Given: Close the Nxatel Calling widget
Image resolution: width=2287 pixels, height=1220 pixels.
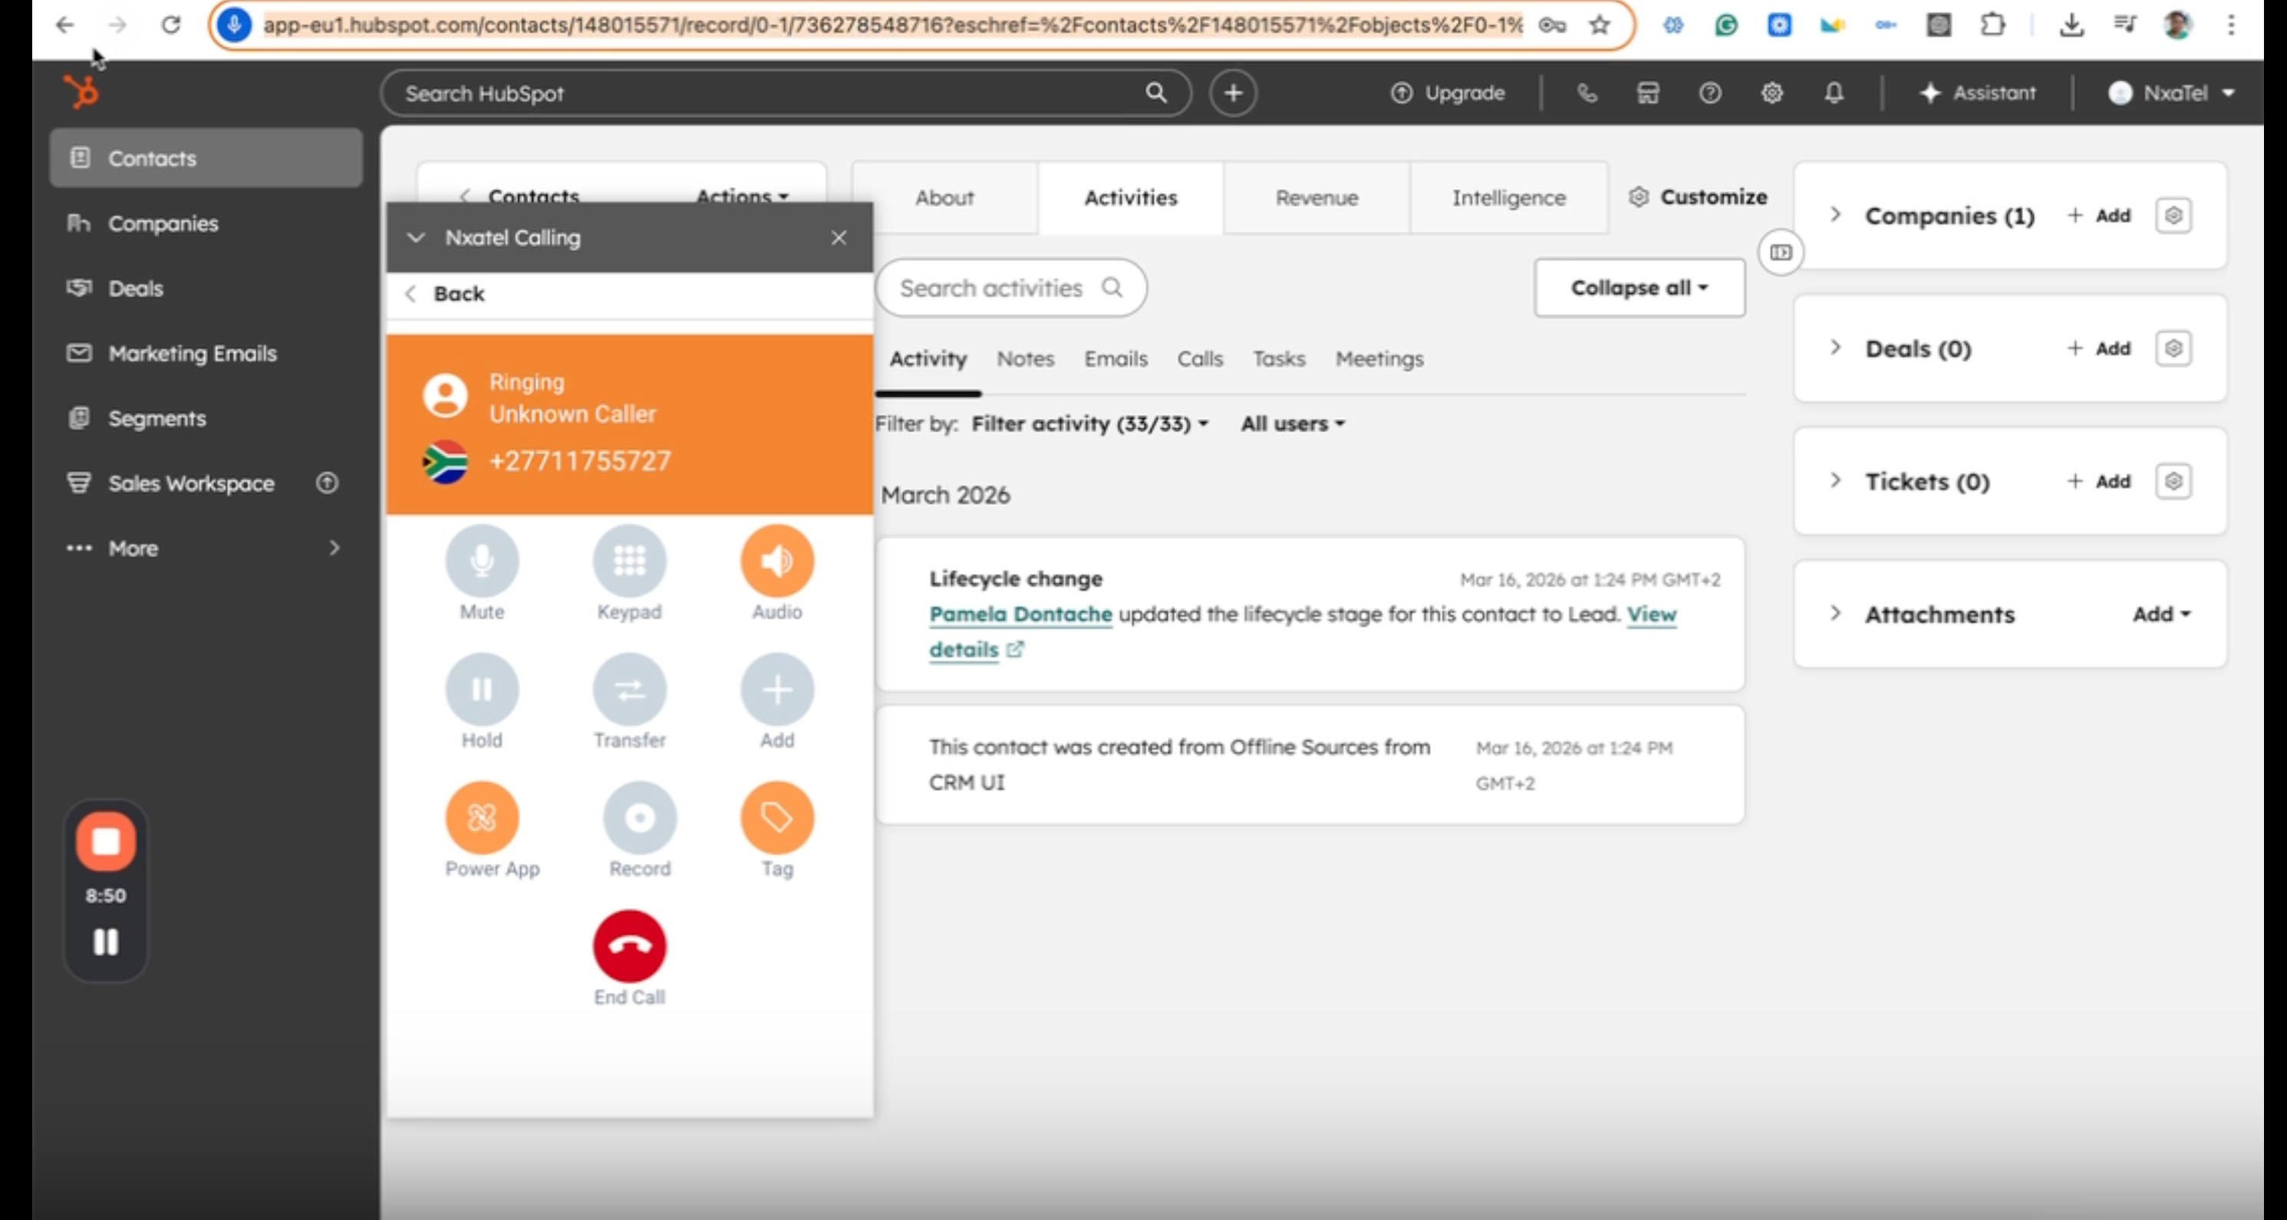Looking at the screenshot, I should pos(839,238).
